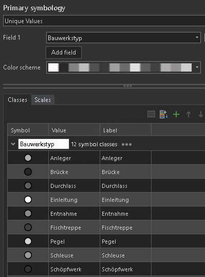The height and width of the screenshot is (277, 205).
Task: Edit the Einleitung white point symbol
Action: [28, 200]
